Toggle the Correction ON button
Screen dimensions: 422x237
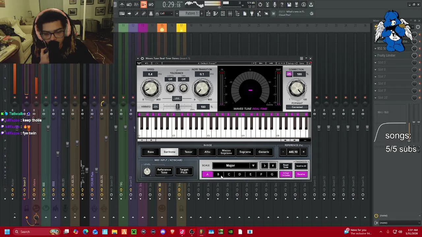click(x=289, y=74)
